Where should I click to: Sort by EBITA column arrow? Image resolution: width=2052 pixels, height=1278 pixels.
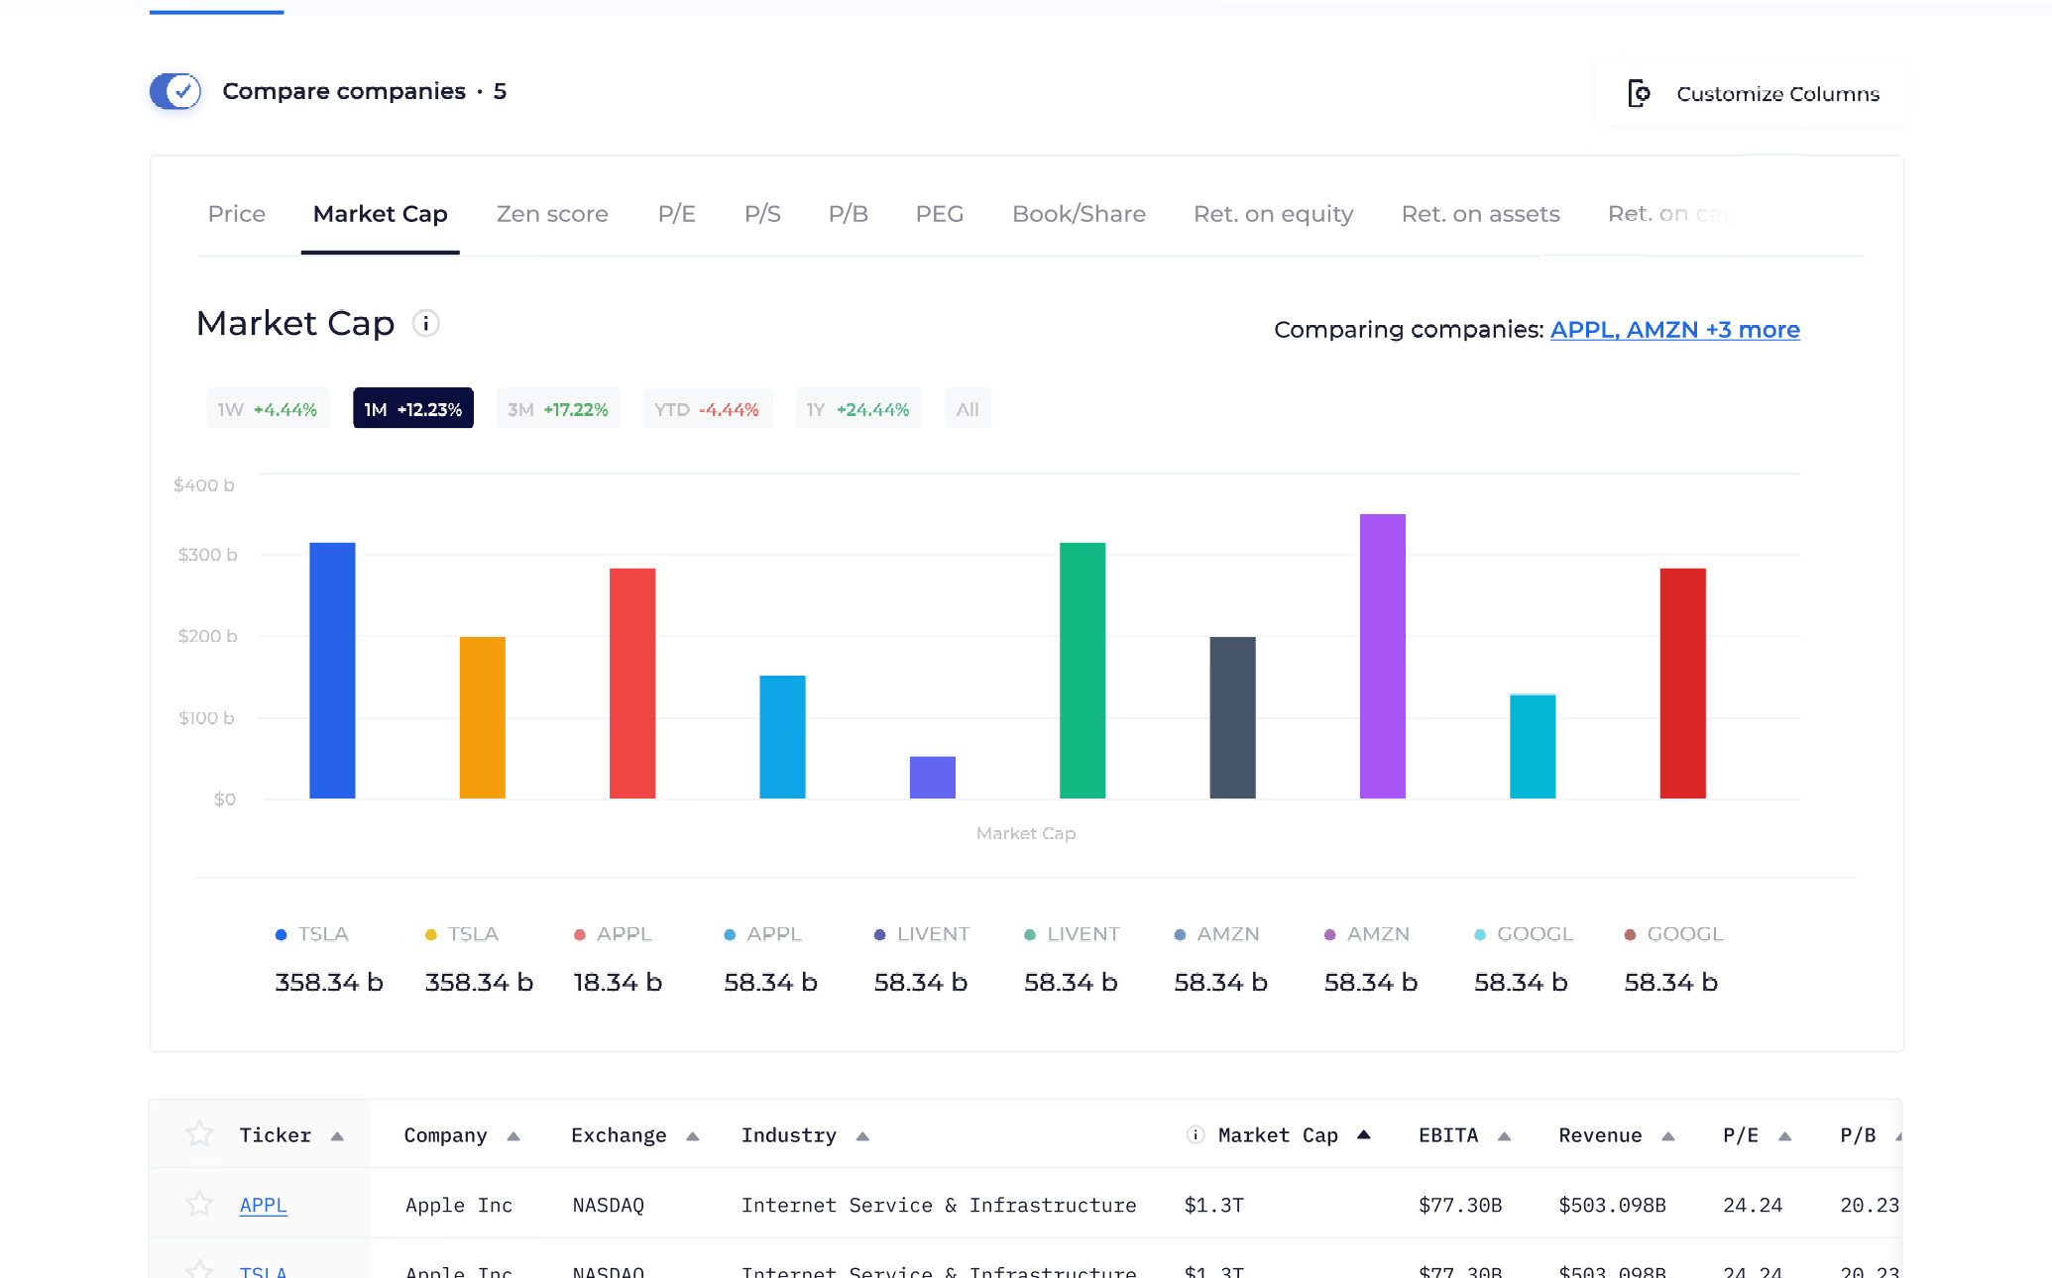(x=1505, y=1136)
